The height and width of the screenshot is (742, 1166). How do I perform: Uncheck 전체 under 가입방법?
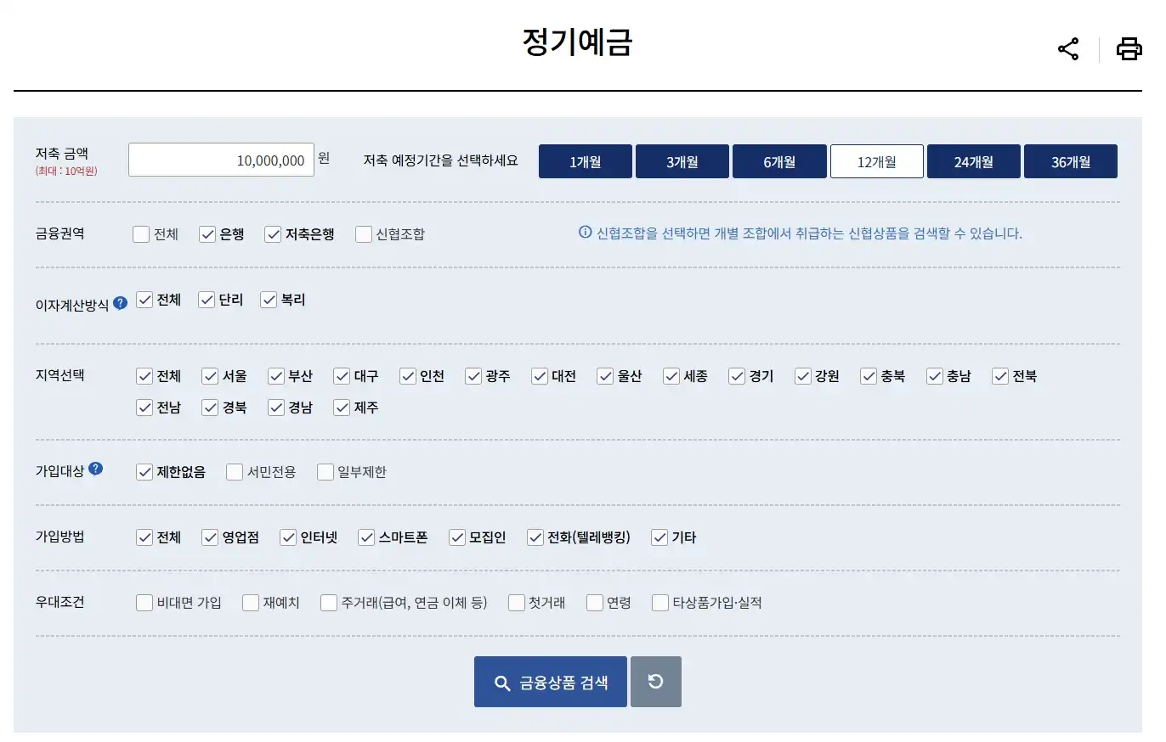(x=144, y=537)
